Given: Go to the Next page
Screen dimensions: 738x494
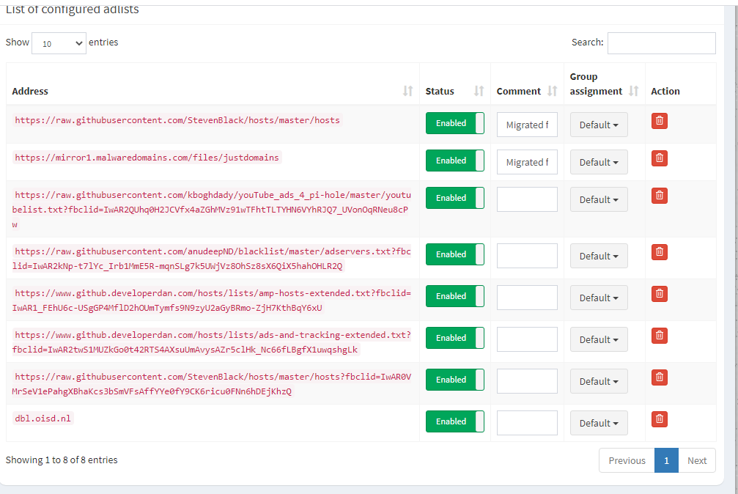Looking at the screenshot, I should [x=696, y=460].
